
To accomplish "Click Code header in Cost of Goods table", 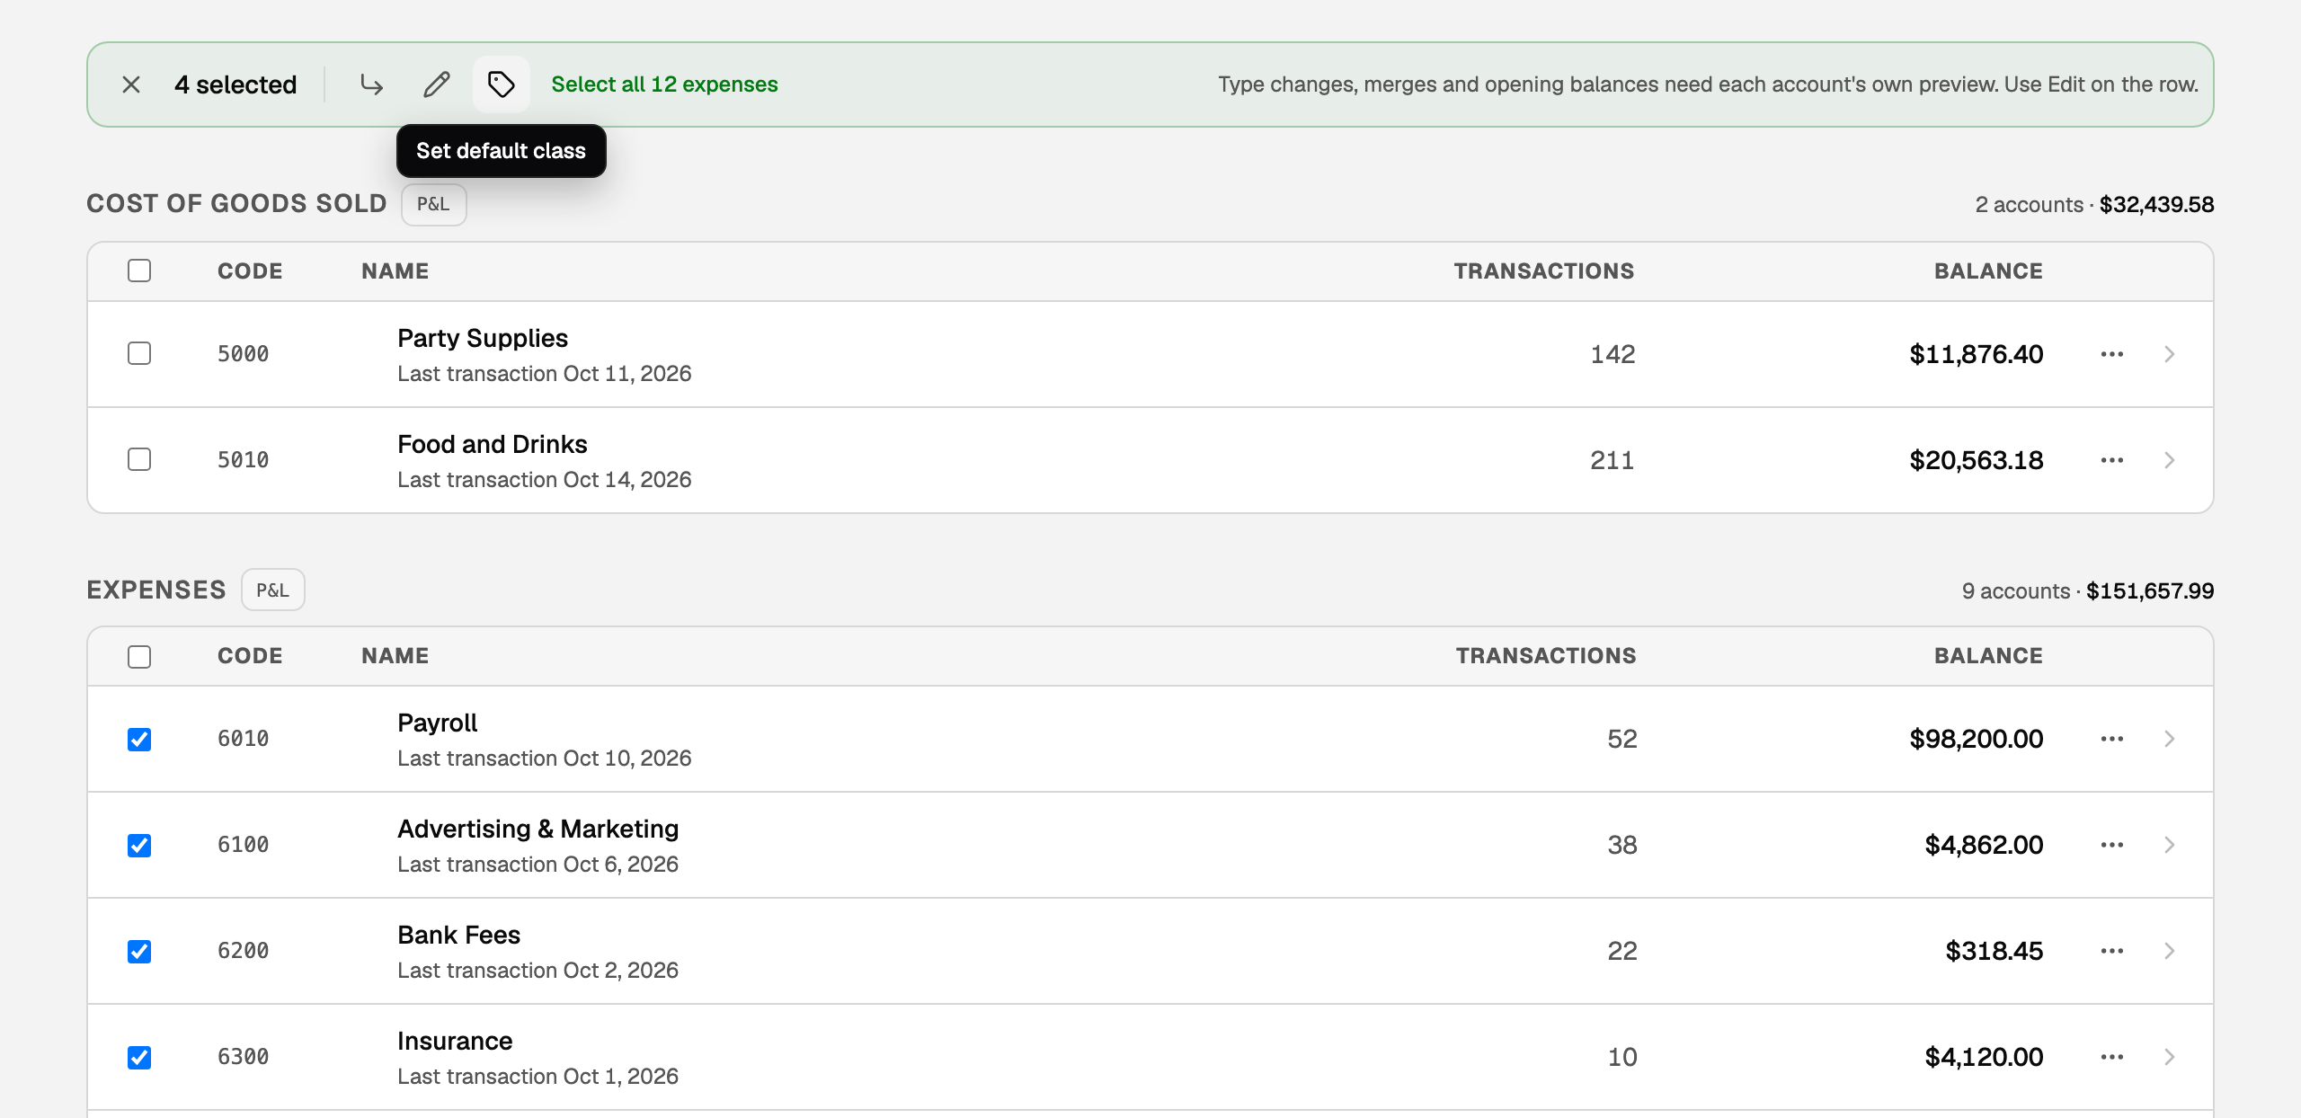I will (250, 271).
